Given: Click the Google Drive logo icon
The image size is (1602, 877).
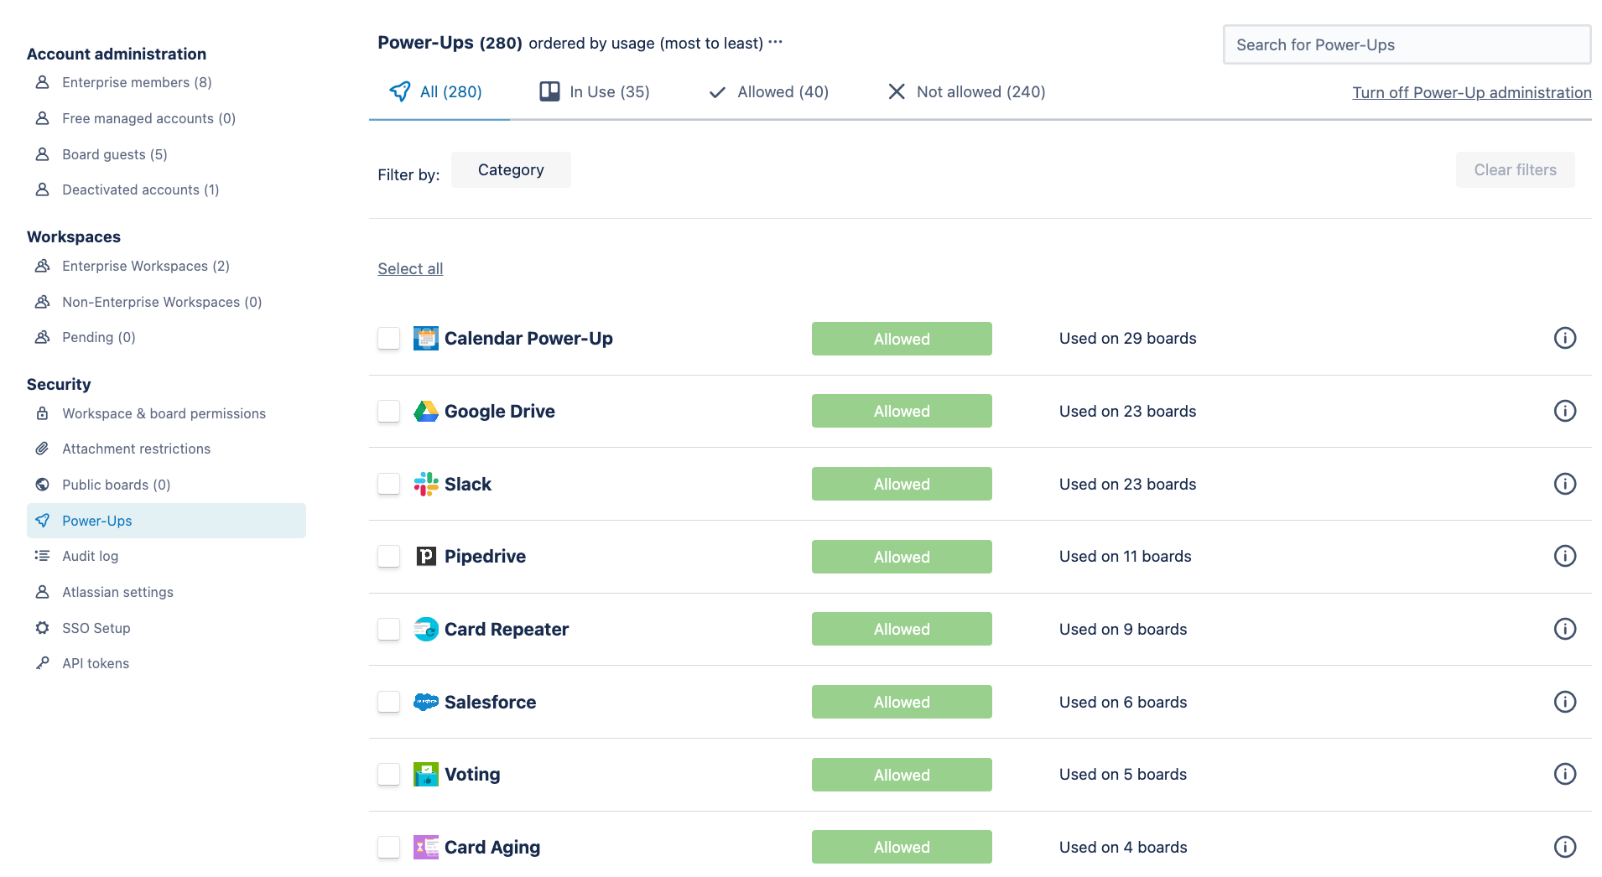Looking at the screenshot, I should point(426,412).
